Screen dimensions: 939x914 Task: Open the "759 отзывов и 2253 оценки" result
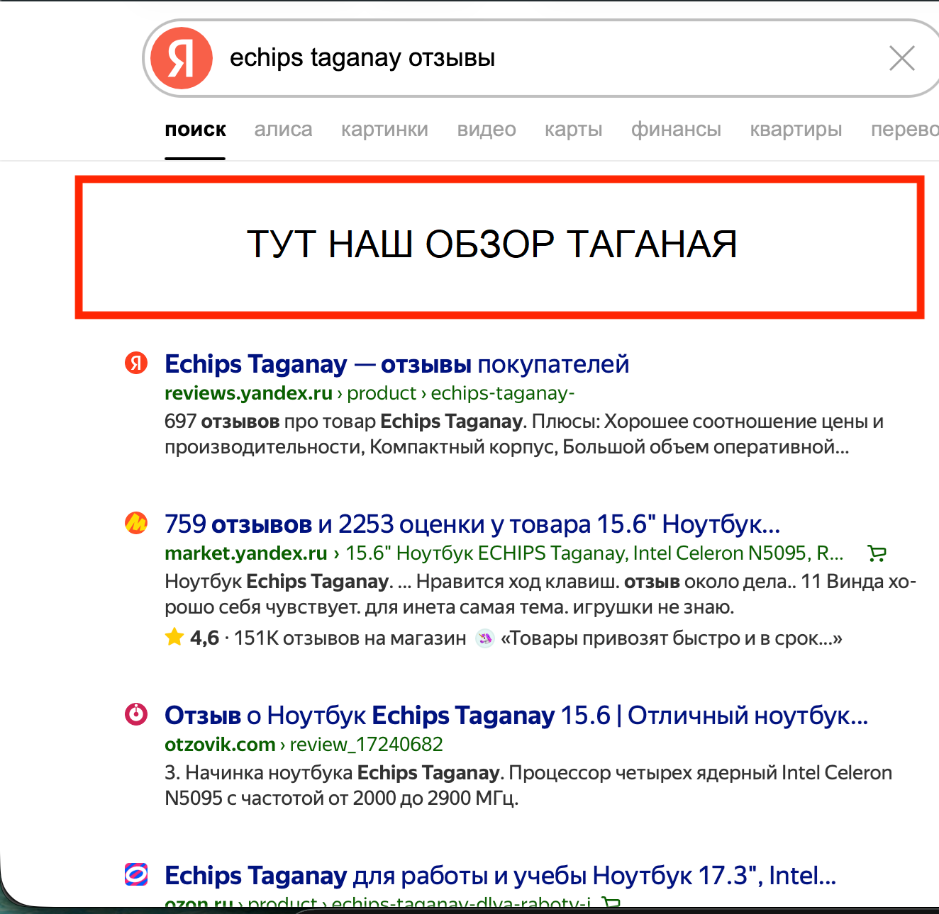(472, 524)
